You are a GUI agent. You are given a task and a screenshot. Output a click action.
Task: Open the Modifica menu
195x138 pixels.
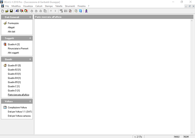16,6
